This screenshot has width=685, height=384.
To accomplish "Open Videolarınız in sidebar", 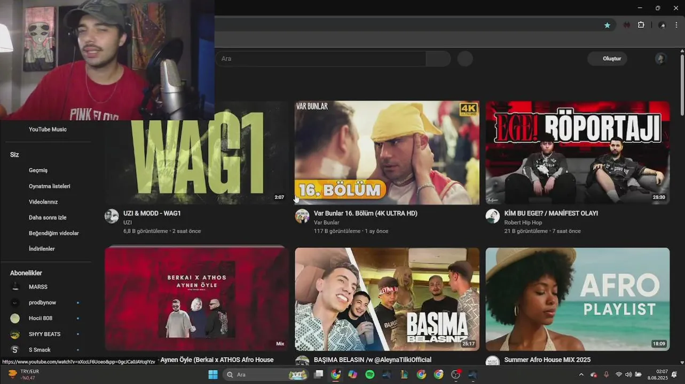I will coord(43,202).
